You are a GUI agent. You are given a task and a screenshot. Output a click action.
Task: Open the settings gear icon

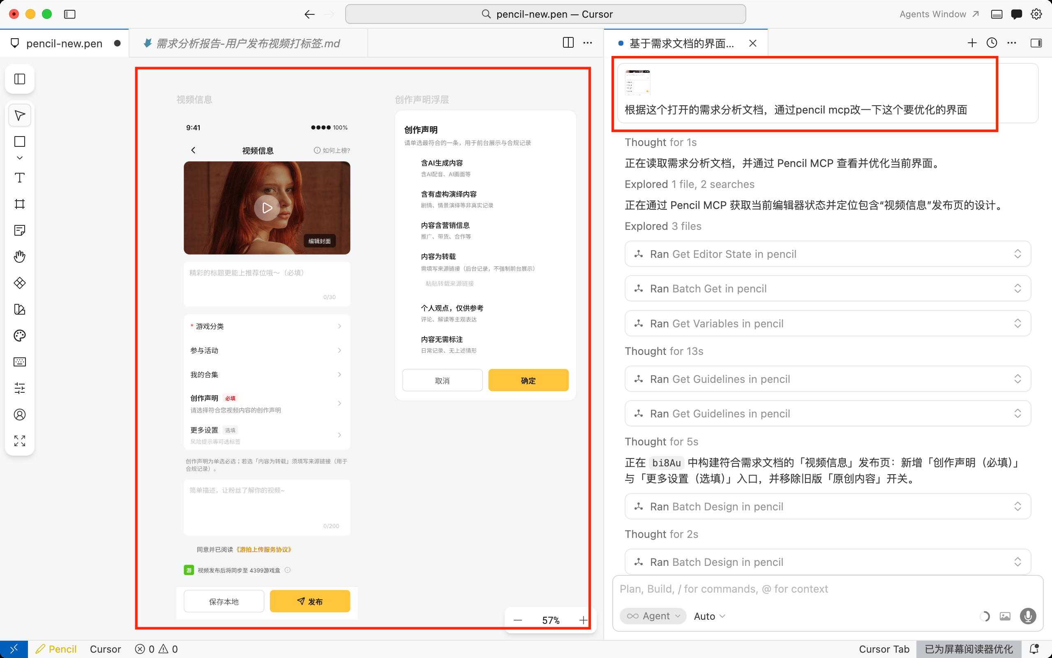click(1036, 14)
